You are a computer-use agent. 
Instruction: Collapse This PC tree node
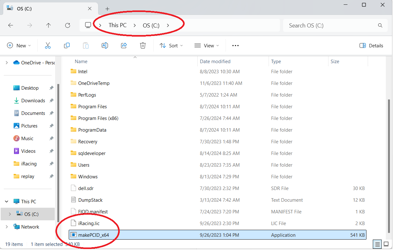coord(7,201)
